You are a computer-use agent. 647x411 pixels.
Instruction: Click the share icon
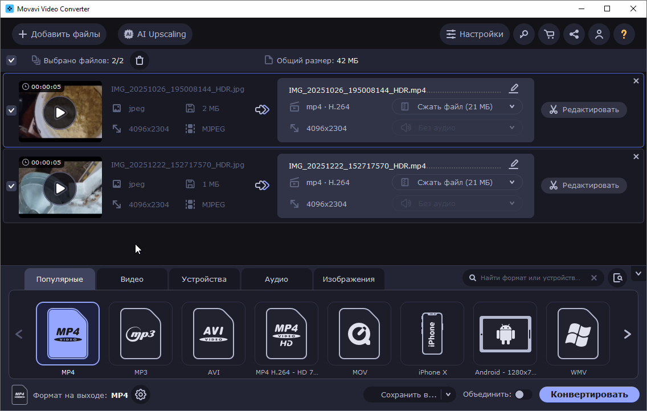tap(574, 34)
